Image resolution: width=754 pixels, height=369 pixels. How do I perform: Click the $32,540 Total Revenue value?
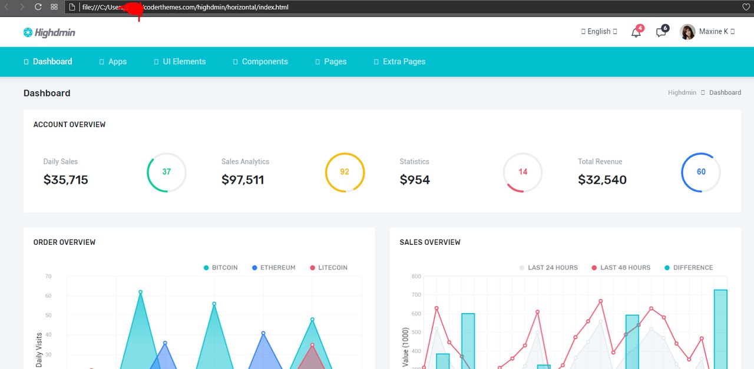pos(602,179)
